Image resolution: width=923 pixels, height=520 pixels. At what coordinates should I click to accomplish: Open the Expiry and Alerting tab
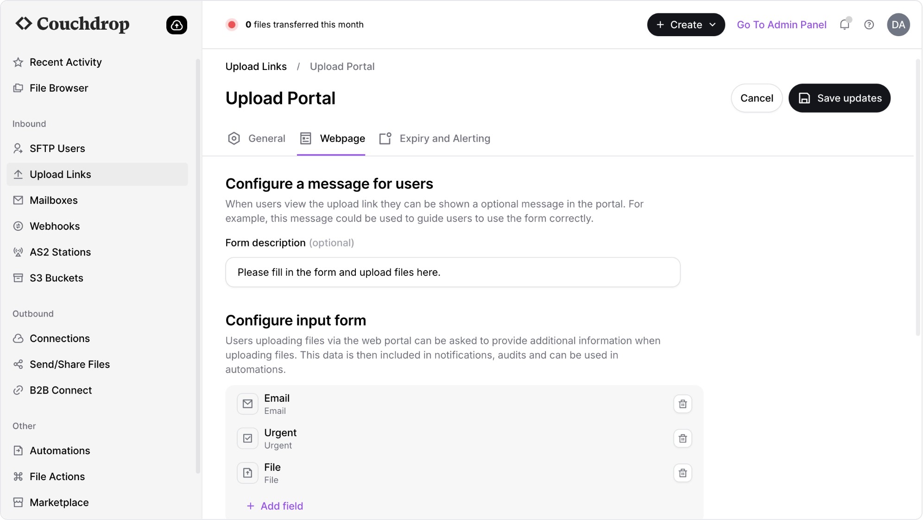(x=435, y=139)
